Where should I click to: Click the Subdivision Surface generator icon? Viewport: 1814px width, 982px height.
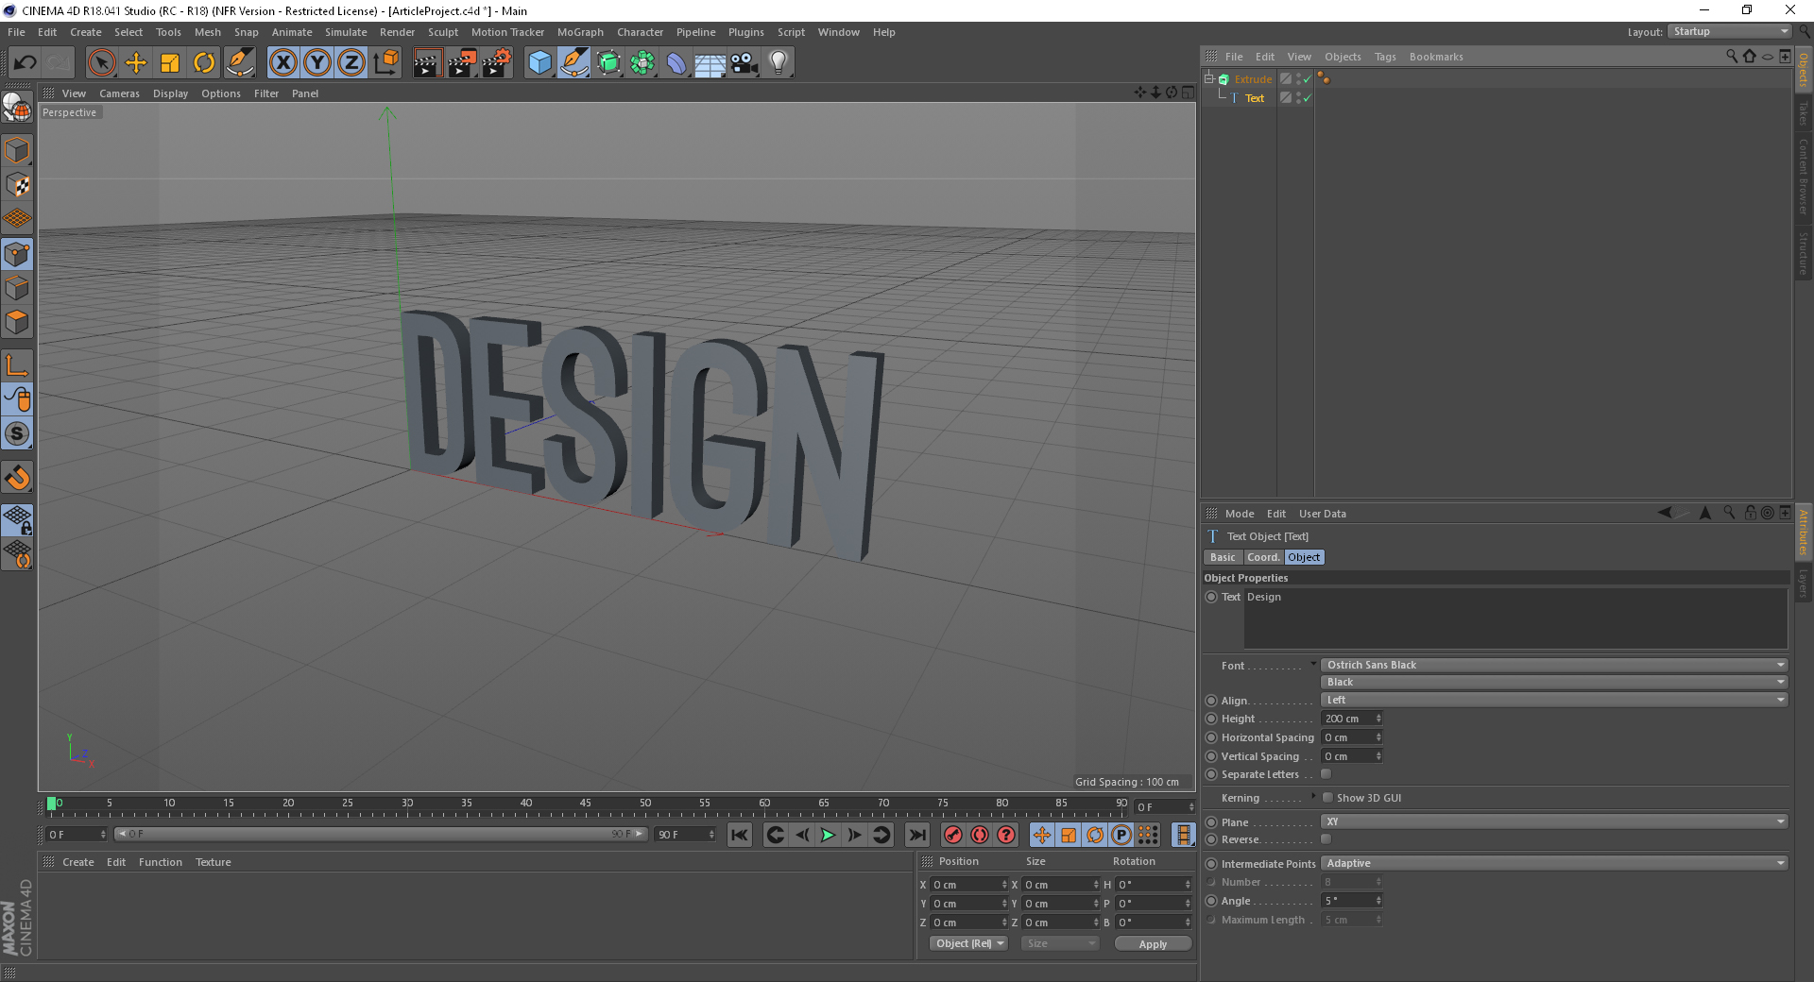click(x=608, y=63)
